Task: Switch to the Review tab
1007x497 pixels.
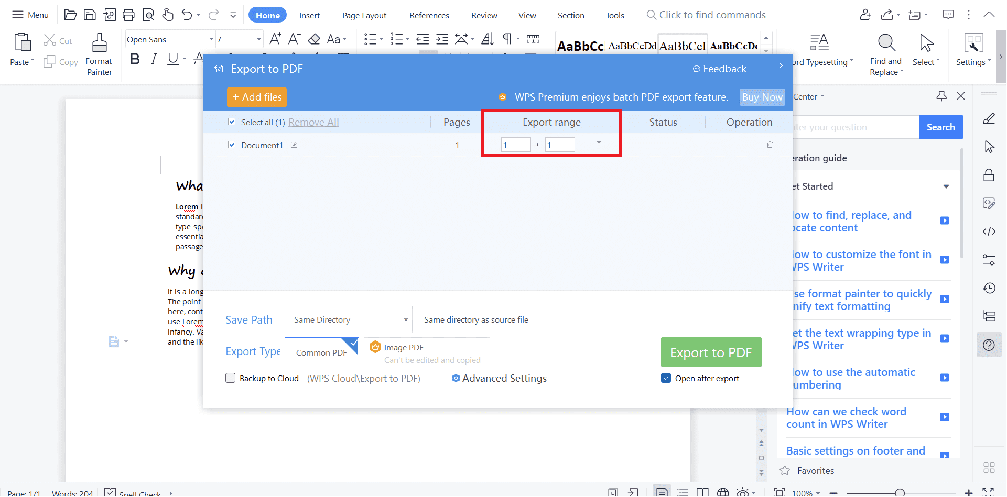Action: (x=484, y=15)
